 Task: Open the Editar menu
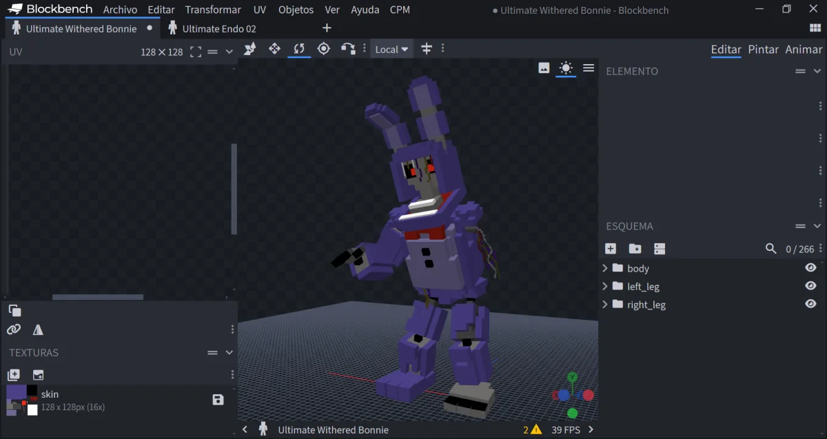161,10
